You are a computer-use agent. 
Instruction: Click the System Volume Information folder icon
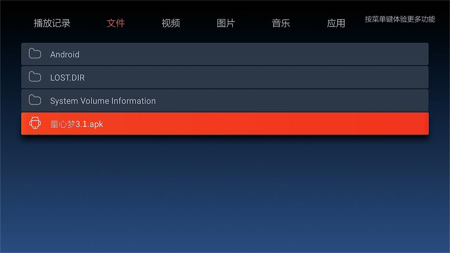[35, 100]
